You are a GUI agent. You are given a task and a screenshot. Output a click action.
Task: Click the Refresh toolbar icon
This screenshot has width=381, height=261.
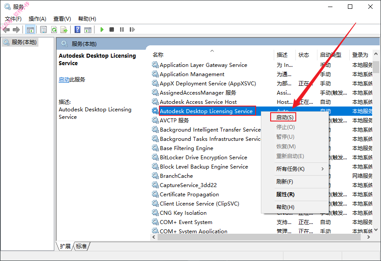point(54,29)
